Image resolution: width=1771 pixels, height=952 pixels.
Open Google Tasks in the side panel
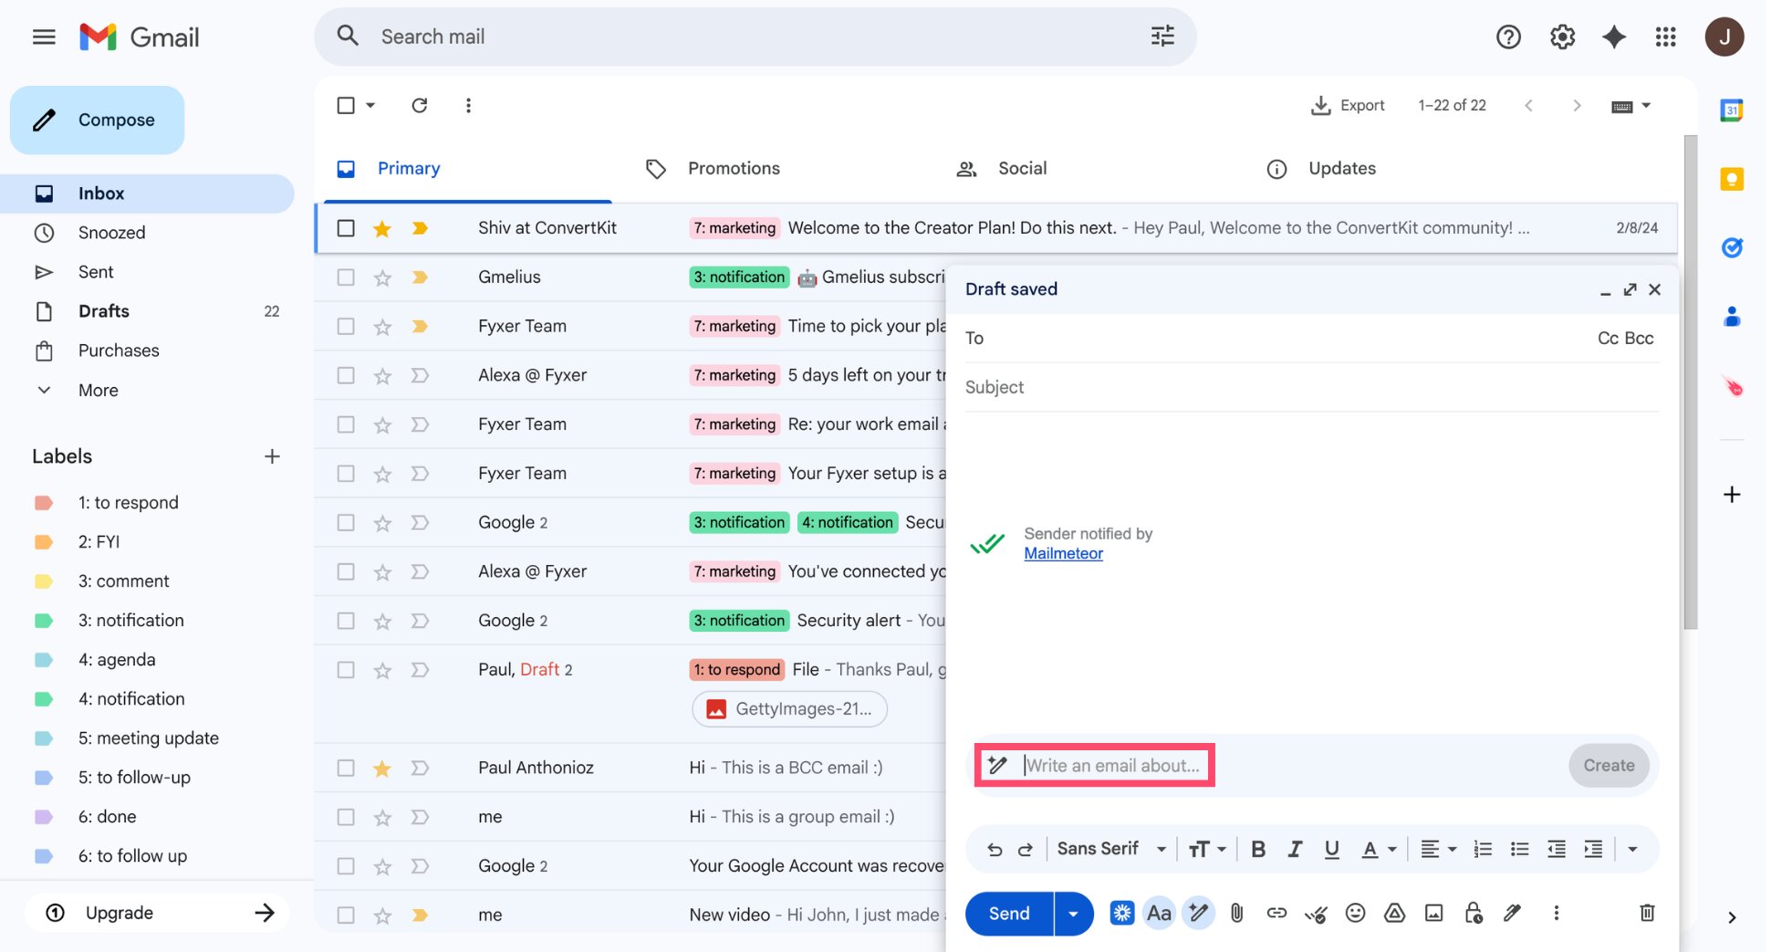click(x=1731, y=247)
